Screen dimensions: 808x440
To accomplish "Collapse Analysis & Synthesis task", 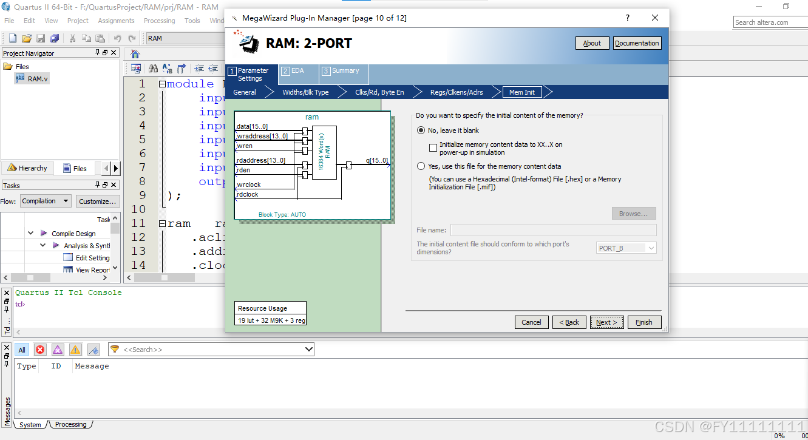I will (43, 245).
